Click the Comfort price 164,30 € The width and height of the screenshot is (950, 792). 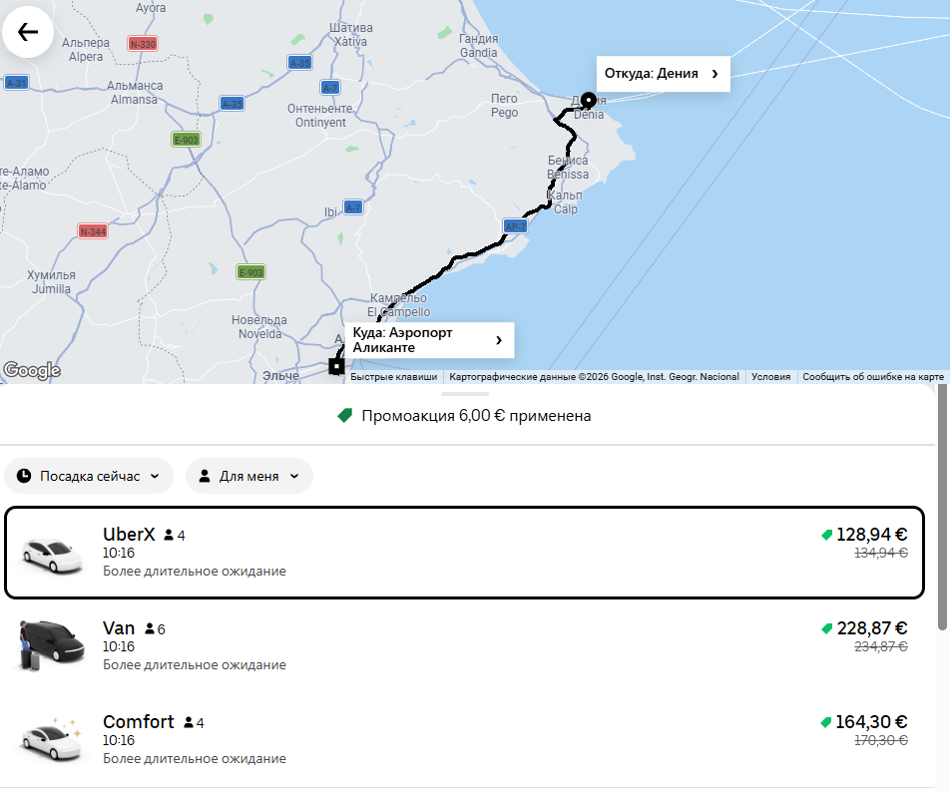871,722
